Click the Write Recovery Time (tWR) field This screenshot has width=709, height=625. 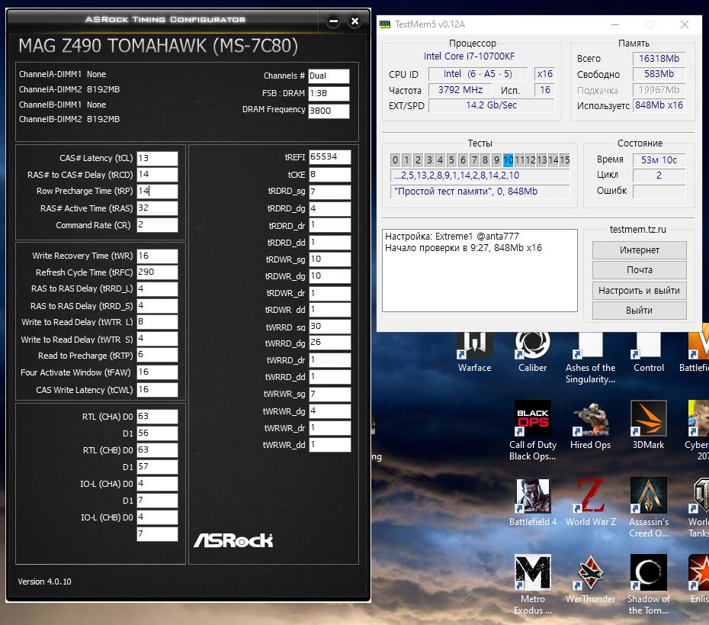157,256
